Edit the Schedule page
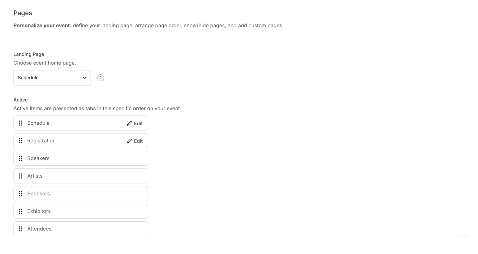 click(135, 123)
